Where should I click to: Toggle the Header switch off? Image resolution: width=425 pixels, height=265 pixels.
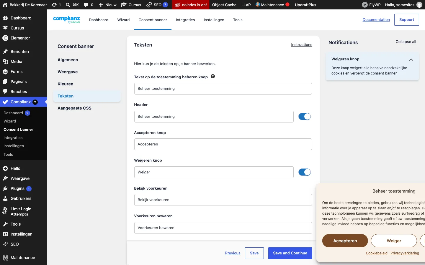click(x=305, y=117)
